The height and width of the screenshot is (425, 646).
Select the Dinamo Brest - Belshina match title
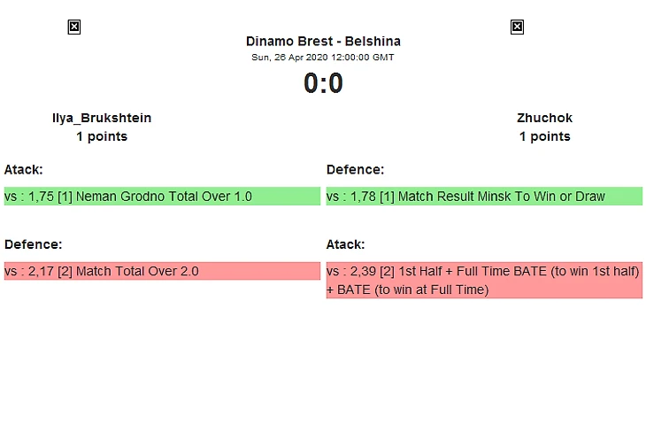[x=323, y=42]
